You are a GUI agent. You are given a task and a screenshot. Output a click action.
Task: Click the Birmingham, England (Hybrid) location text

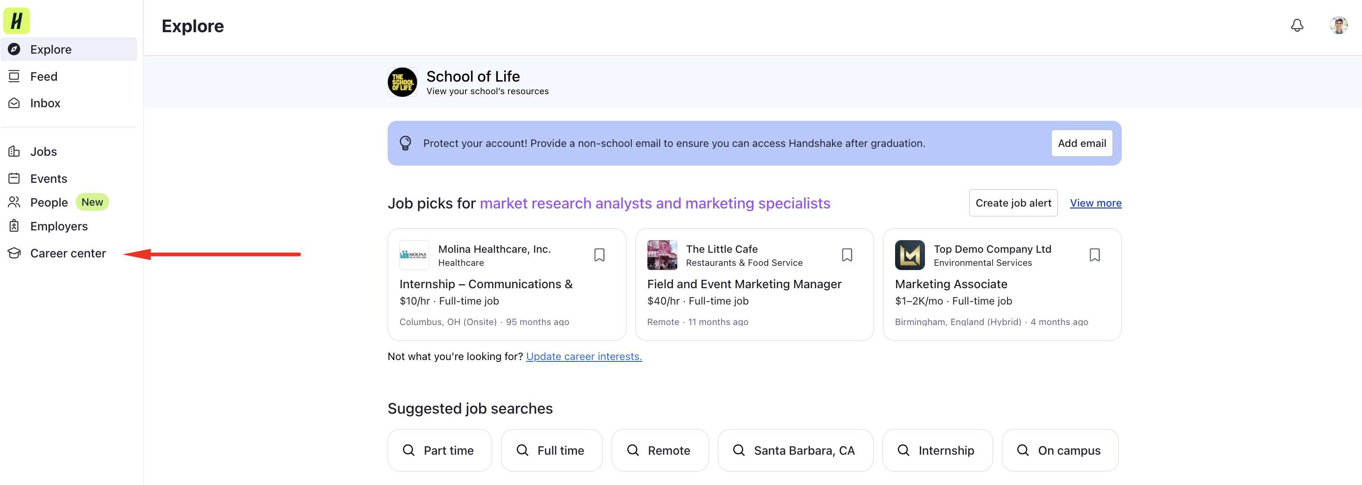(x=958, y=322)
